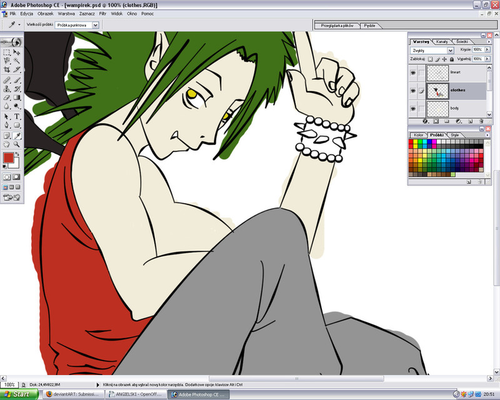The width and height of the screenshot is (500, 400).
Task: Select the Gradient tool
Action: tap(17, 97)
